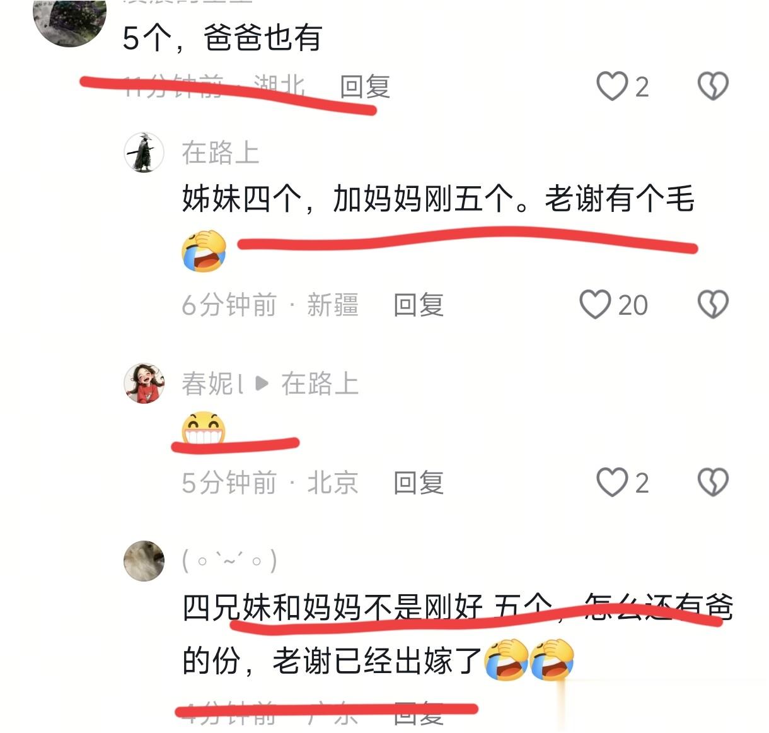Open 在路上's swordsman avatar
The height and width of the screenshot is (733, 769).
pyautogui.click(x=144, y=153)
